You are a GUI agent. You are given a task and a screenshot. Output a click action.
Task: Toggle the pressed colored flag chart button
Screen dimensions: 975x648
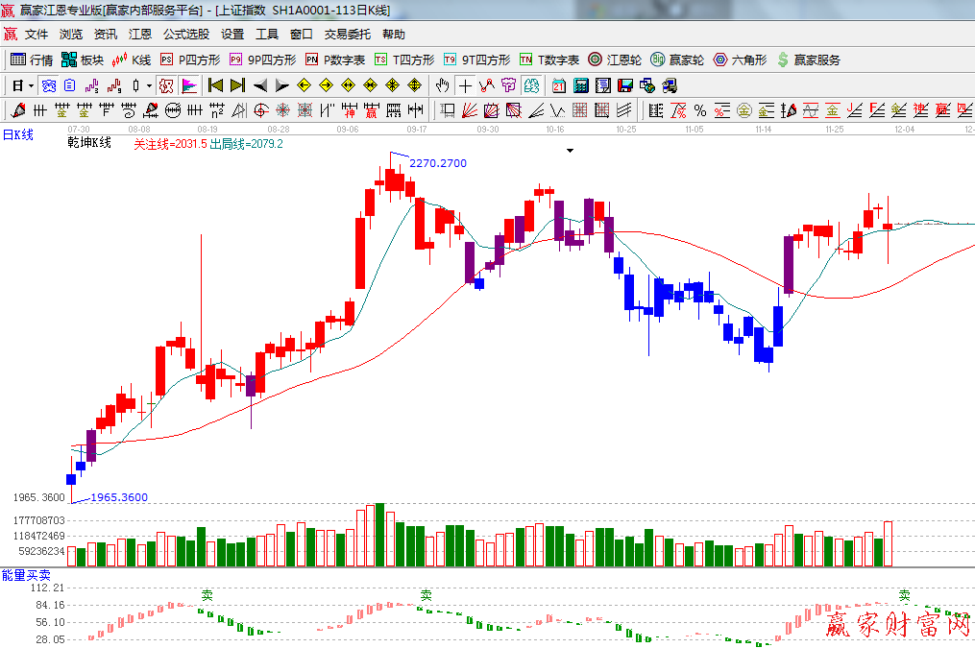(188, 85)
